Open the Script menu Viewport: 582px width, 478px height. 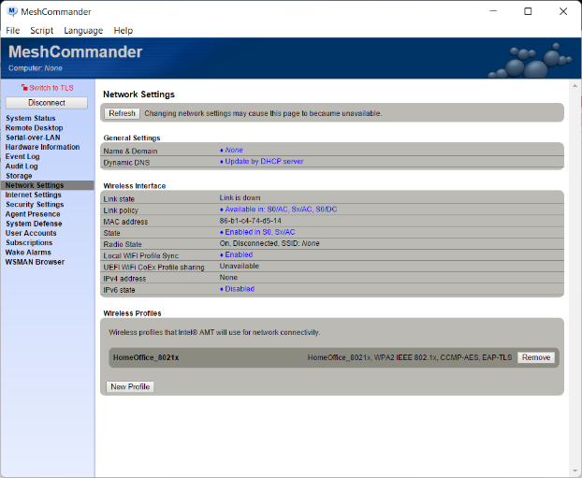41,30
